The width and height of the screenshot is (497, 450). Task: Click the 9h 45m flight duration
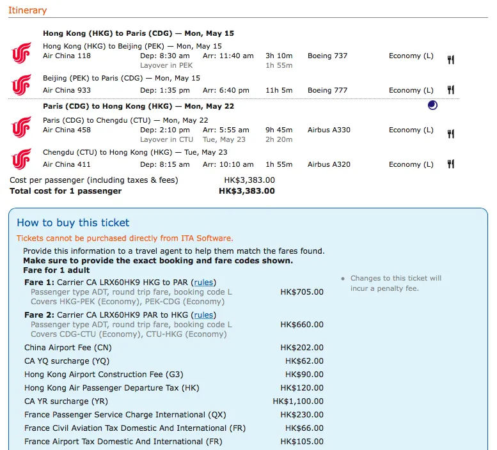tap(279, 130)
